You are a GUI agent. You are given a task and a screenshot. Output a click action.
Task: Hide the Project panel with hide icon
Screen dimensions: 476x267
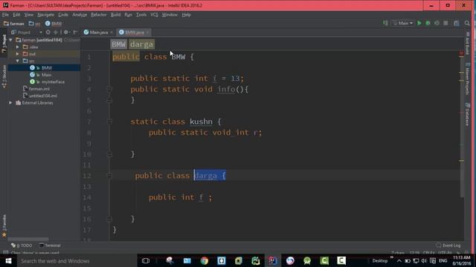tap(75, 32)
